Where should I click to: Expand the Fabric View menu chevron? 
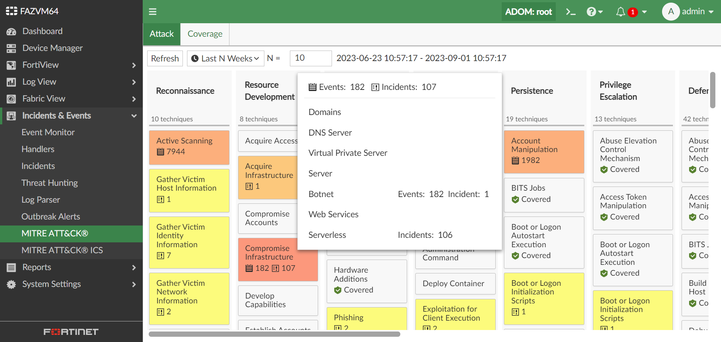(134, 99)
